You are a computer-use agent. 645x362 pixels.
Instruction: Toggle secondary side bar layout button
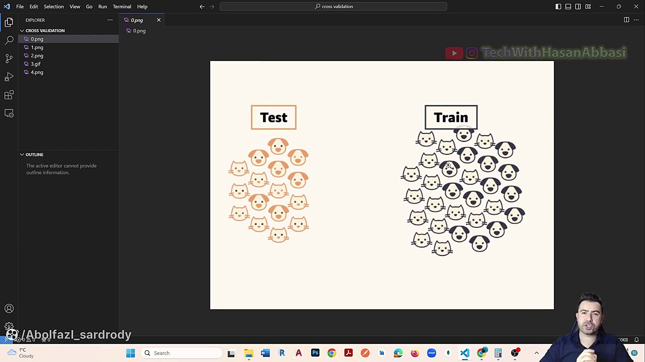578,6
